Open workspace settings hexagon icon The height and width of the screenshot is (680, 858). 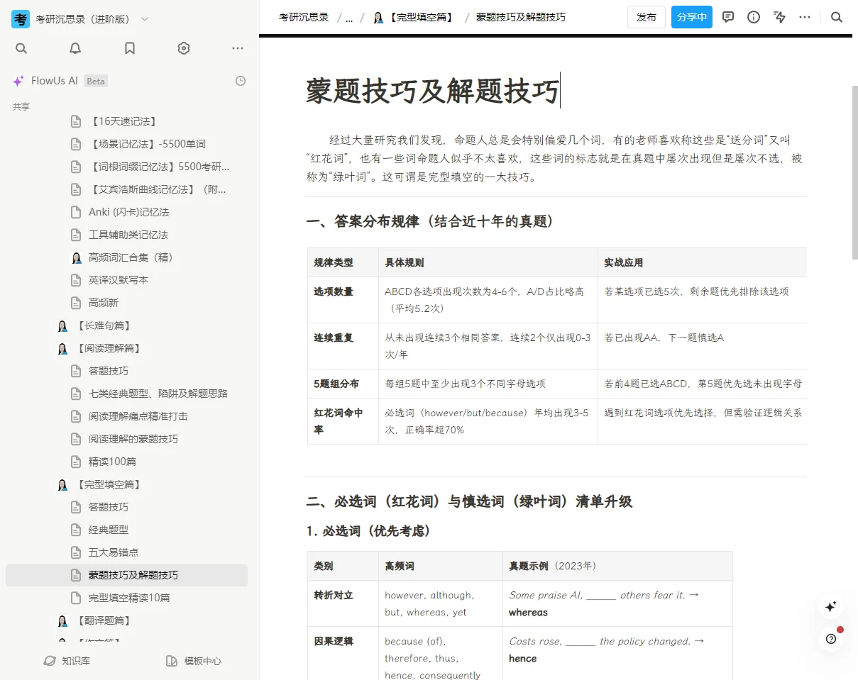click(184, 48)
